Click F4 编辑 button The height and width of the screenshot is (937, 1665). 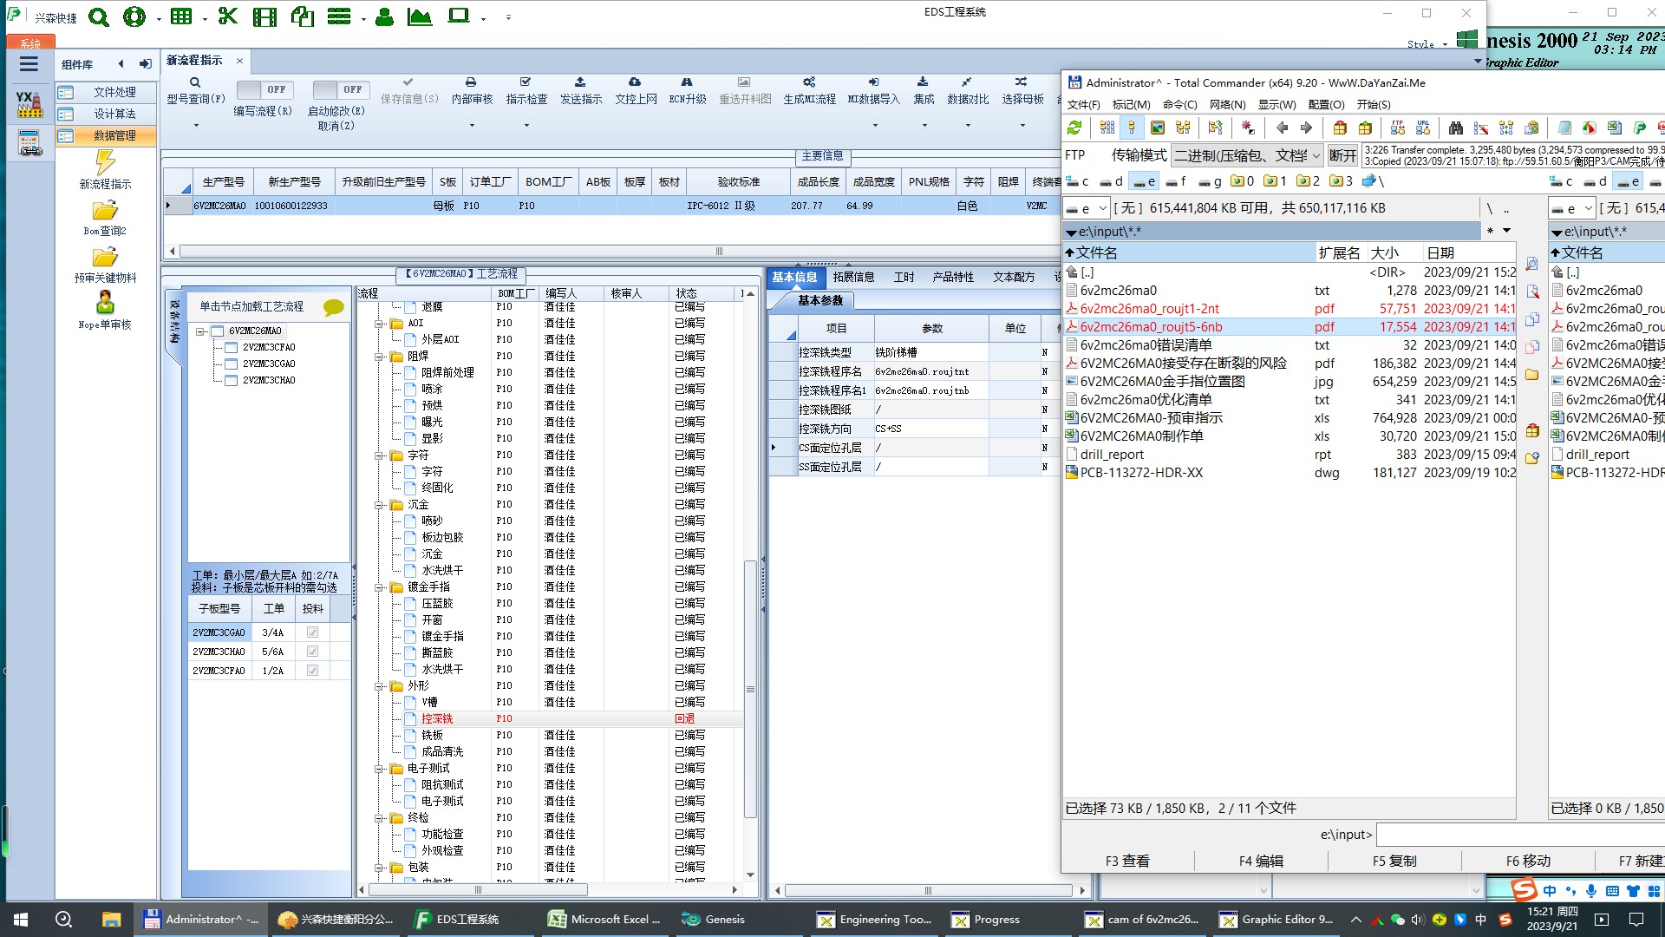click(x=1261, y=861)
